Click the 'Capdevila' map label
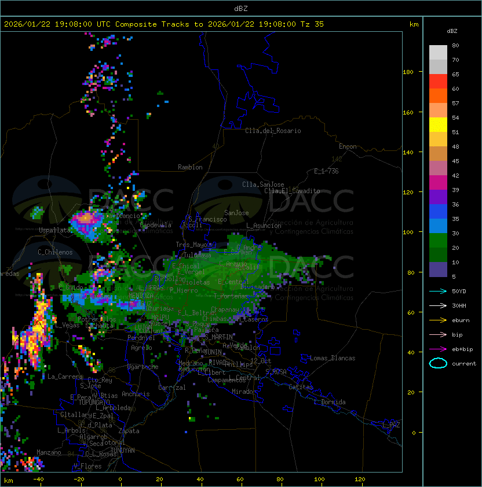Screen dimensions: 482x487 point(156,225)
